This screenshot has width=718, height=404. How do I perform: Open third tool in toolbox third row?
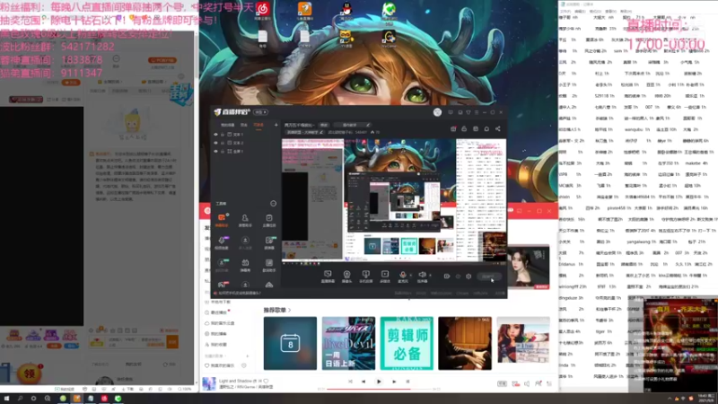click(269, 265)
